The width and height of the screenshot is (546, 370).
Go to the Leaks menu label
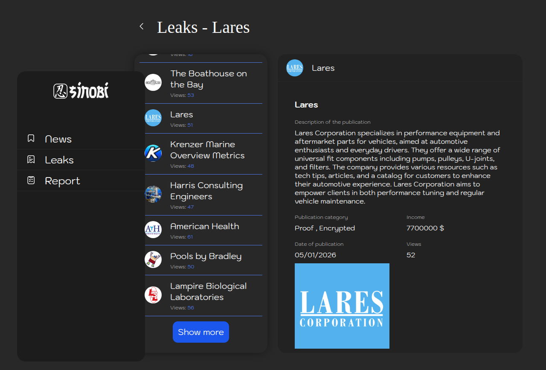point(59,160)
